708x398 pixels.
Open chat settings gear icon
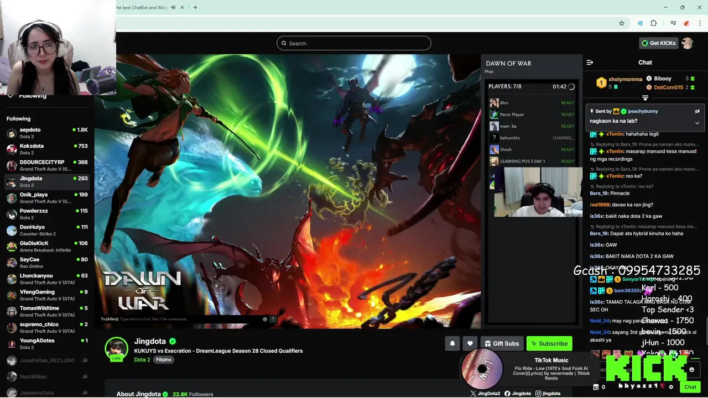coord(671,387)
